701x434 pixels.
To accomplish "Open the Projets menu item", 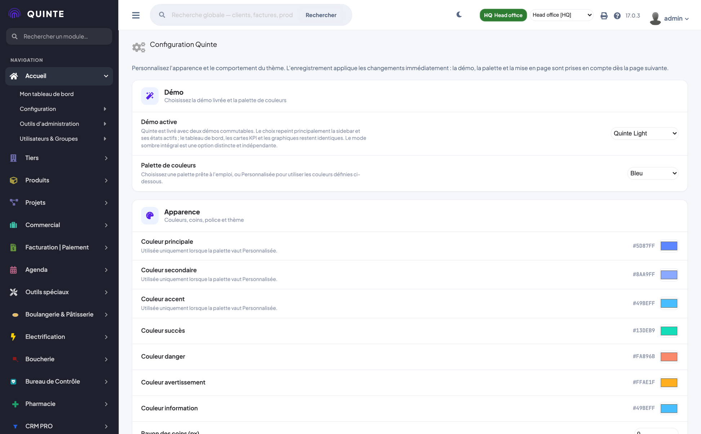I will click(59, 203).
